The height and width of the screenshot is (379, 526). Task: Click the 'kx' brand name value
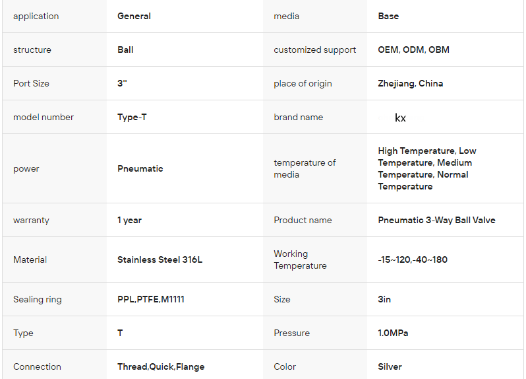tap(400, 118)
